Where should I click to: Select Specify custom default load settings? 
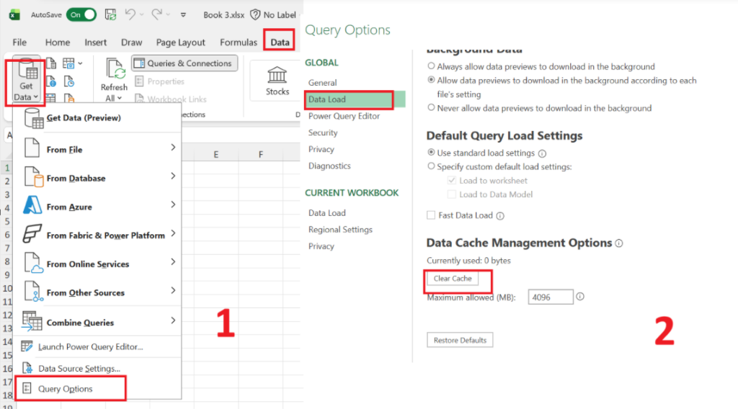tap(431, 166)
